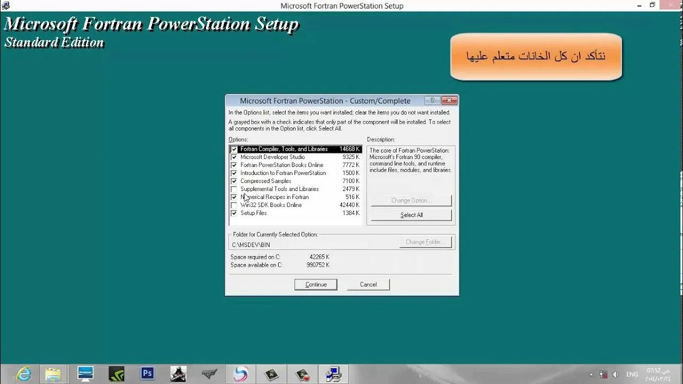Open the dialog's question mark help button
The image size is (683, 384).
point(432,100)
